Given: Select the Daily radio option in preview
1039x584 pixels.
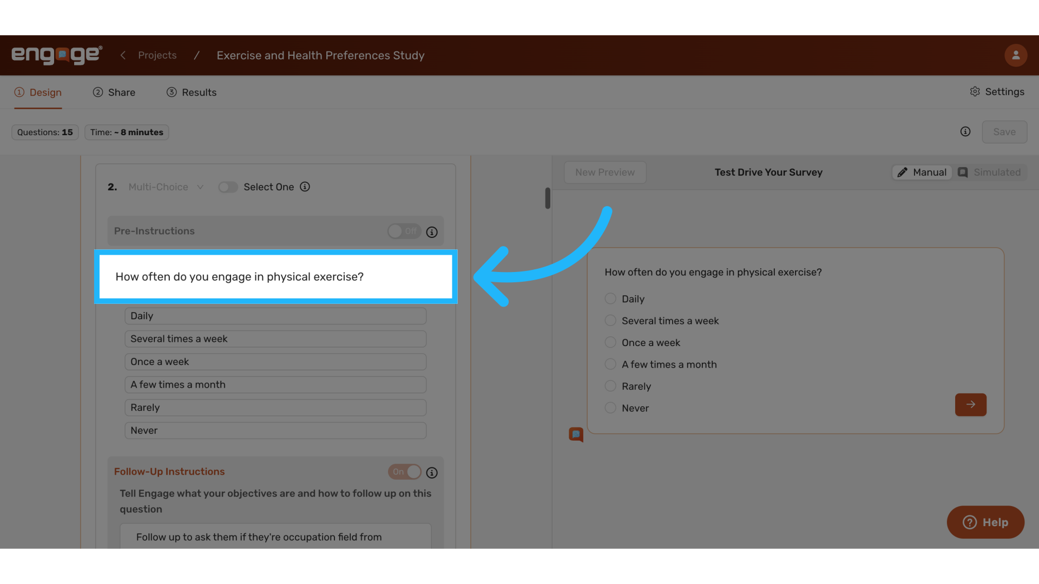Looking at the screenshot, I should click(610, 298).
